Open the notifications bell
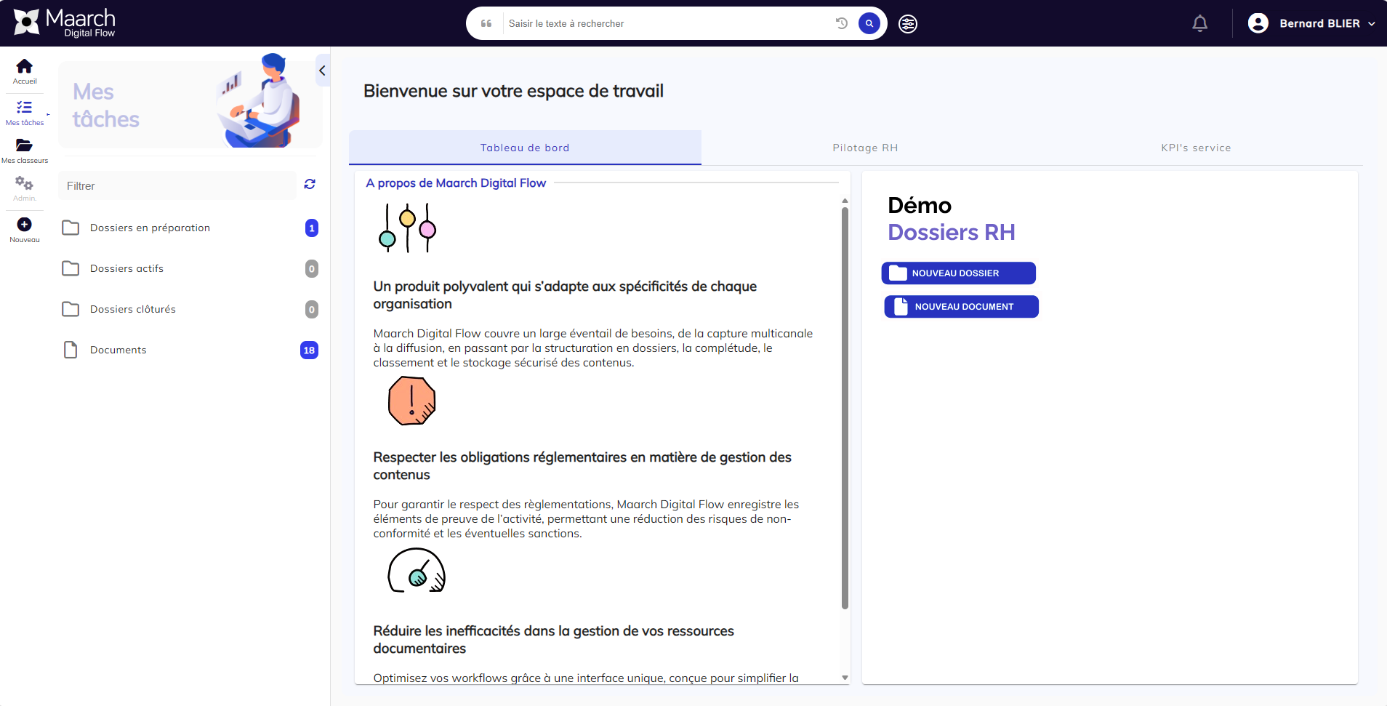1387x706 pixels. [x=1199, y=23]
